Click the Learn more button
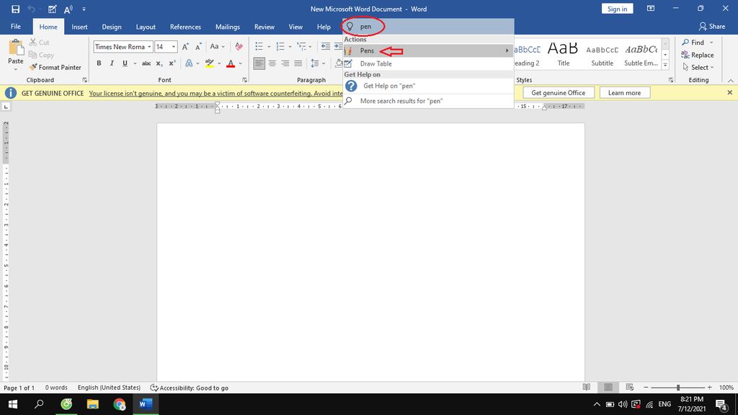The width and height of the screenshot is (738, 415). tap(624, 93)
